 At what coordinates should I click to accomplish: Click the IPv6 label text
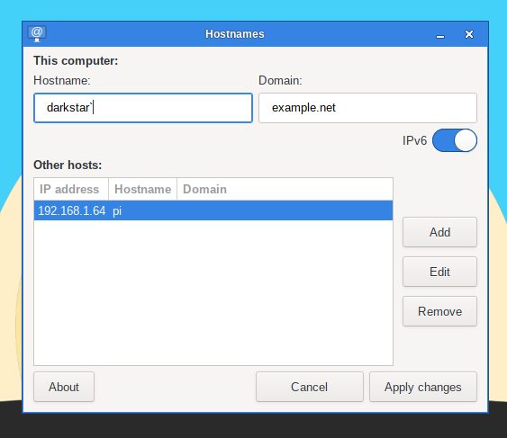tap(414, 140)
